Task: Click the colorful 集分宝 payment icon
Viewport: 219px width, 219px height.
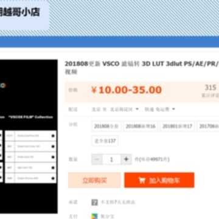Action: pyautogui.click(x=94, y=216)
